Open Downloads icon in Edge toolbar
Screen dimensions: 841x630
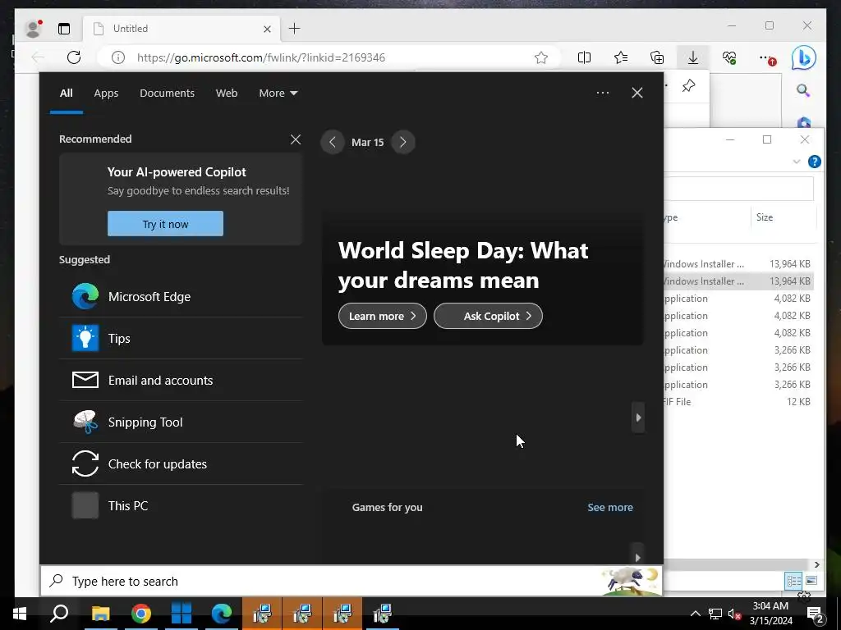[x=693, y=57]
